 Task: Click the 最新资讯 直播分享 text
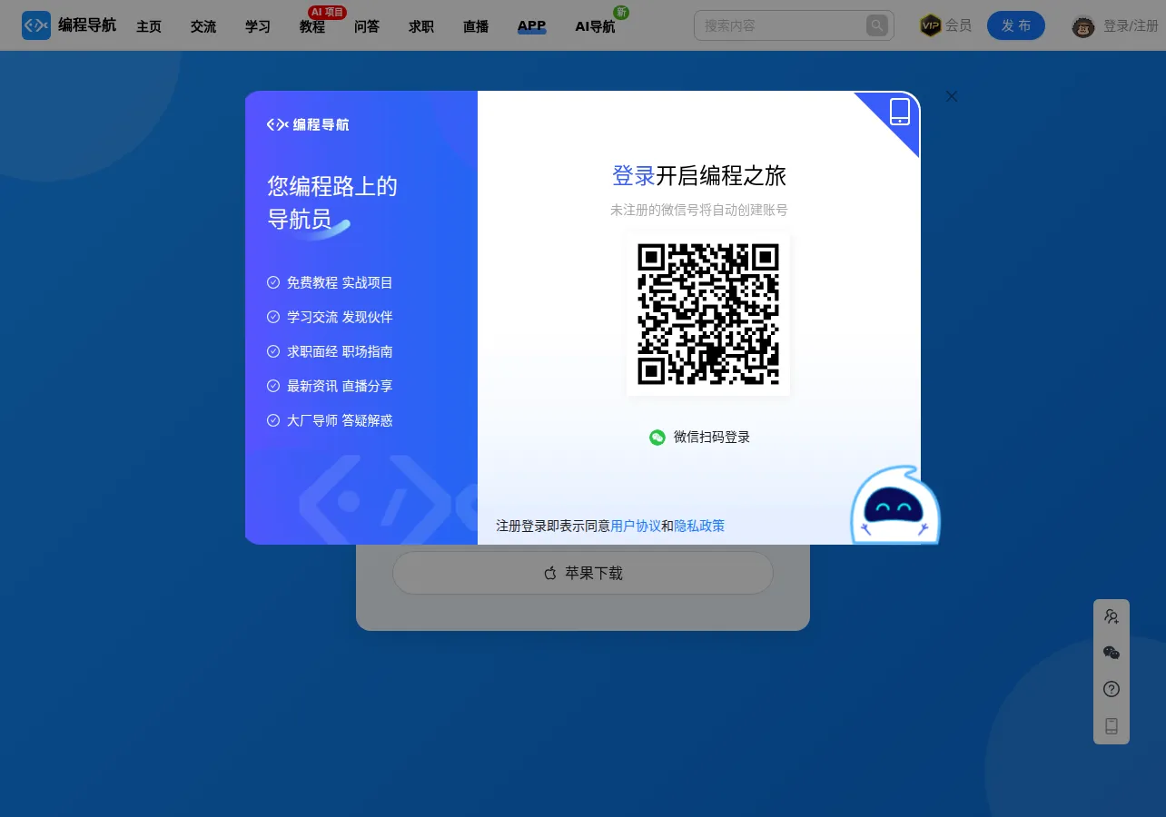(x=340, y=386)
